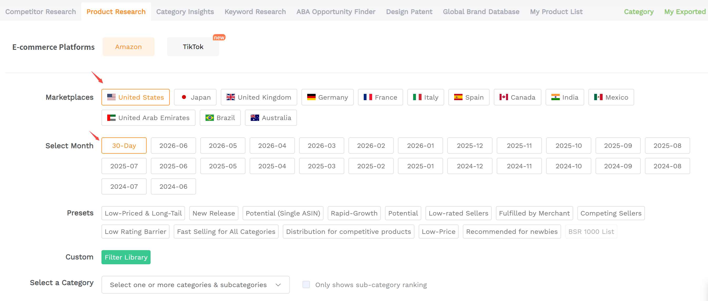Screen dimensions: 708x301
Task: Enable Only shows sub-category ranking checkbox
Action: click(x=306, y=284)
